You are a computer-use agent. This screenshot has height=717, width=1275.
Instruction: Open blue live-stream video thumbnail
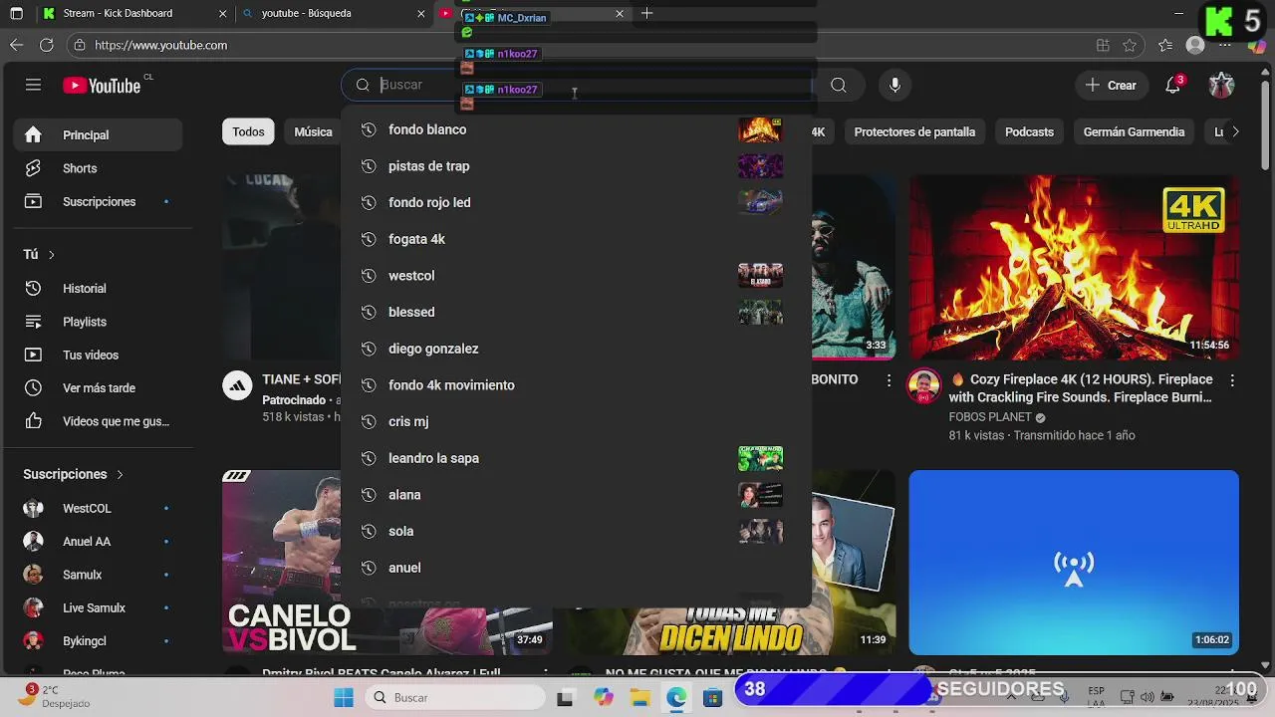pyautogui.click(x=1074, y=563)
